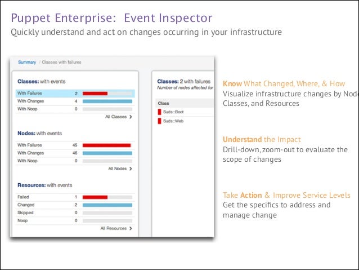Screen dimensions: 359x270
Task: Click the Nodes: with events heading
Action: pos(39,133)
